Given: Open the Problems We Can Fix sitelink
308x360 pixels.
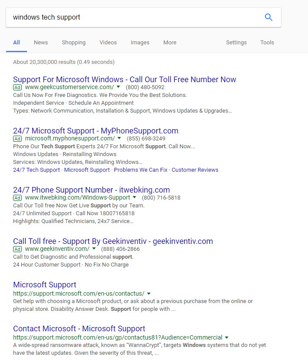Looking at the screenshot, I should pyautogui.click(x=141, y=170).
